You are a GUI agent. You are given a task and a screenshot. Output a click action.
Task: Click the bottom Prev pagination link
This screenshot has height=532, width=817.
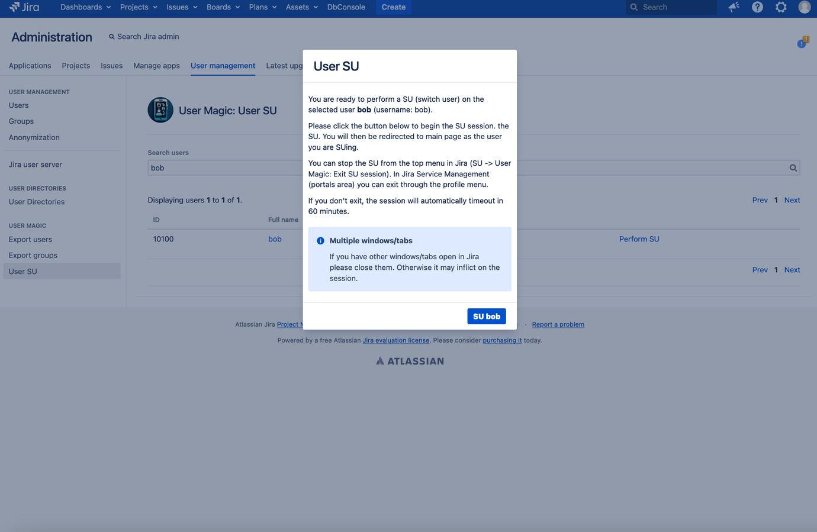click(760, 270)
